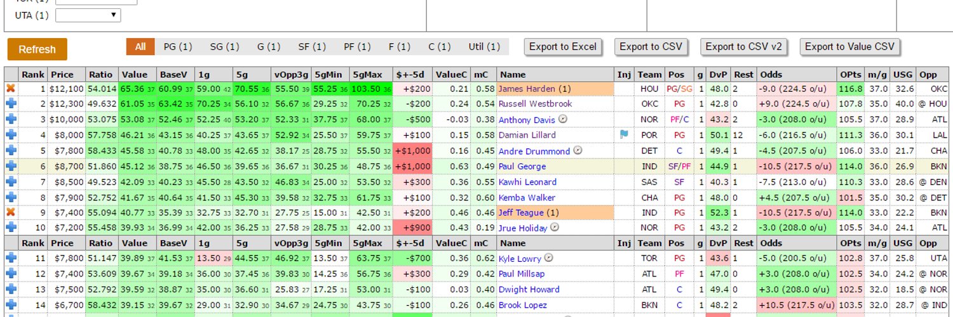The width and height of the screenshot is (953, 317).
Task: Open James Harden player link
Action: point(527,89)
